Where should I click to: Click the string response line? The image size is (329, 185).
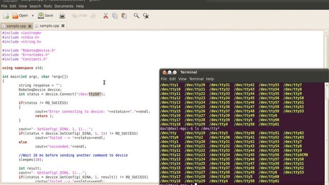click(x=40, y=85)
